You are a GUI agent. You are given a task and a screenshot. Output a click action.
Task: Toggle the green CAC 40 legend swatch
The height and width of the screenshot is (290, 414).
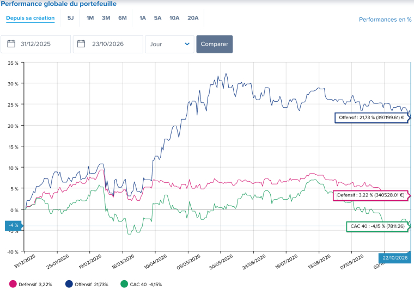124,284
